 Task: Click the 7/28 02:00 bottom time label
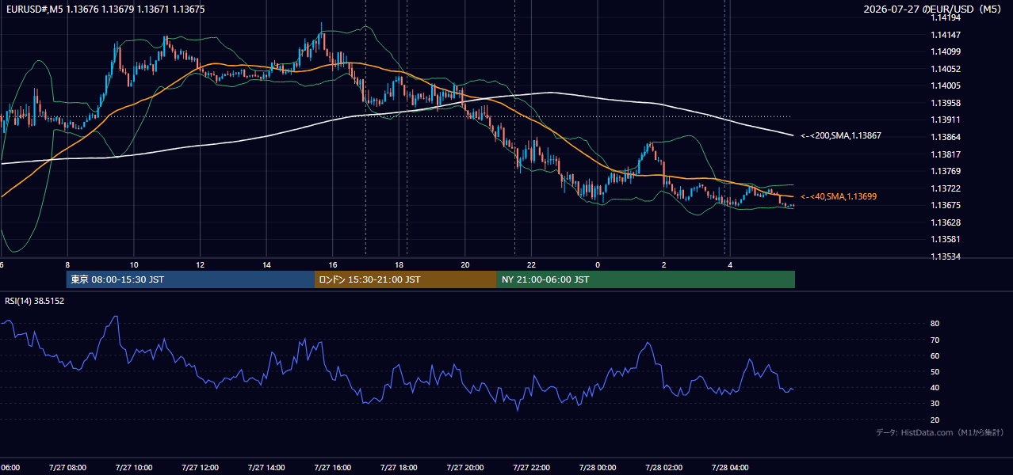coord(664,467)
